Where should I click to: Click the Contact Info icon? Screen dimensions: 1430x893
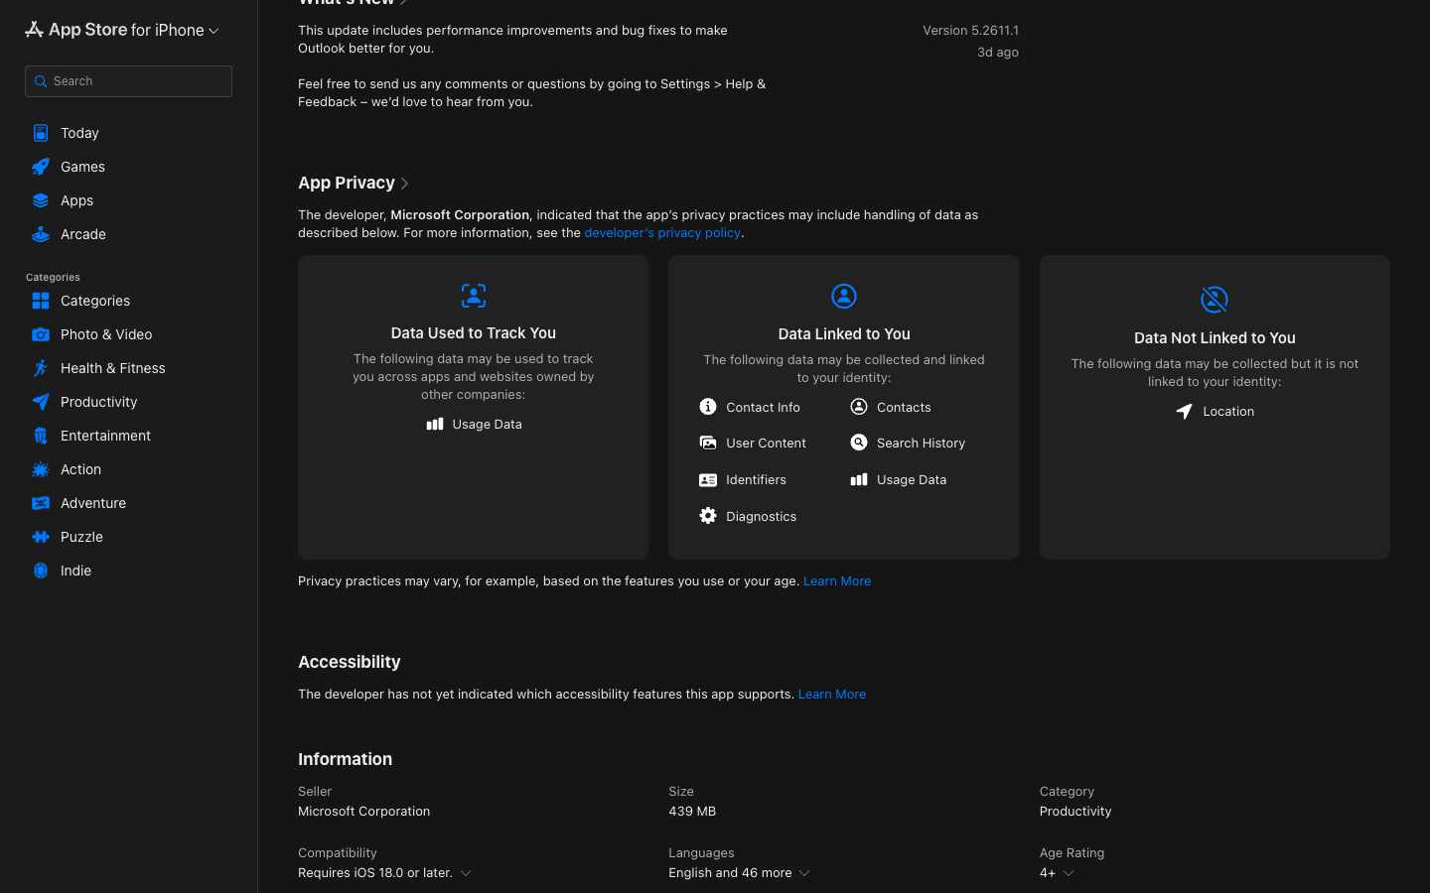coord(708,407)
